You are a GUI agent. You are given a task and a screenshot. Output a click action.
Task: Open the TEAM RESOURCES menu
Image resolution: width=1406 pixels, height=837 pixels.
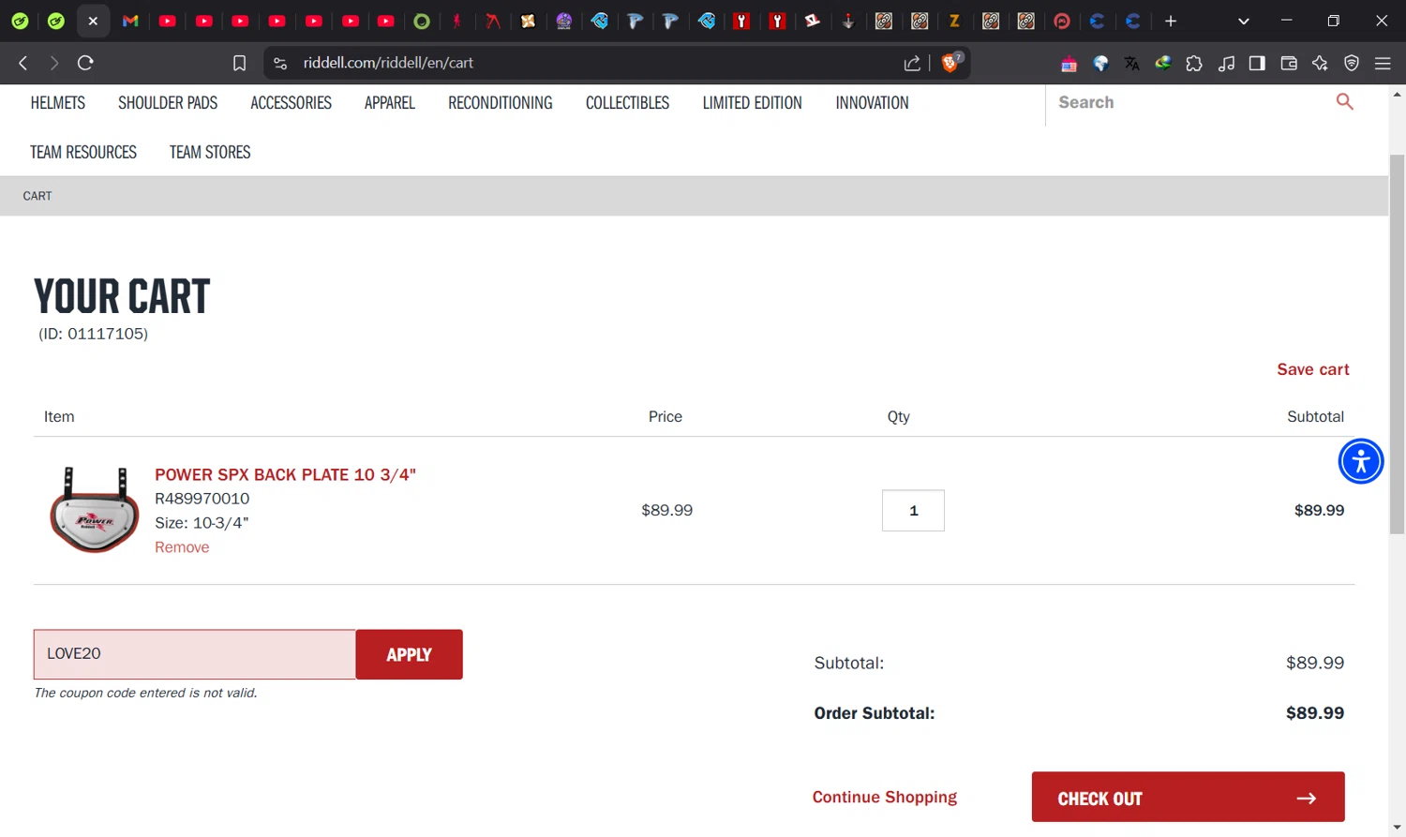pos(83,152)
